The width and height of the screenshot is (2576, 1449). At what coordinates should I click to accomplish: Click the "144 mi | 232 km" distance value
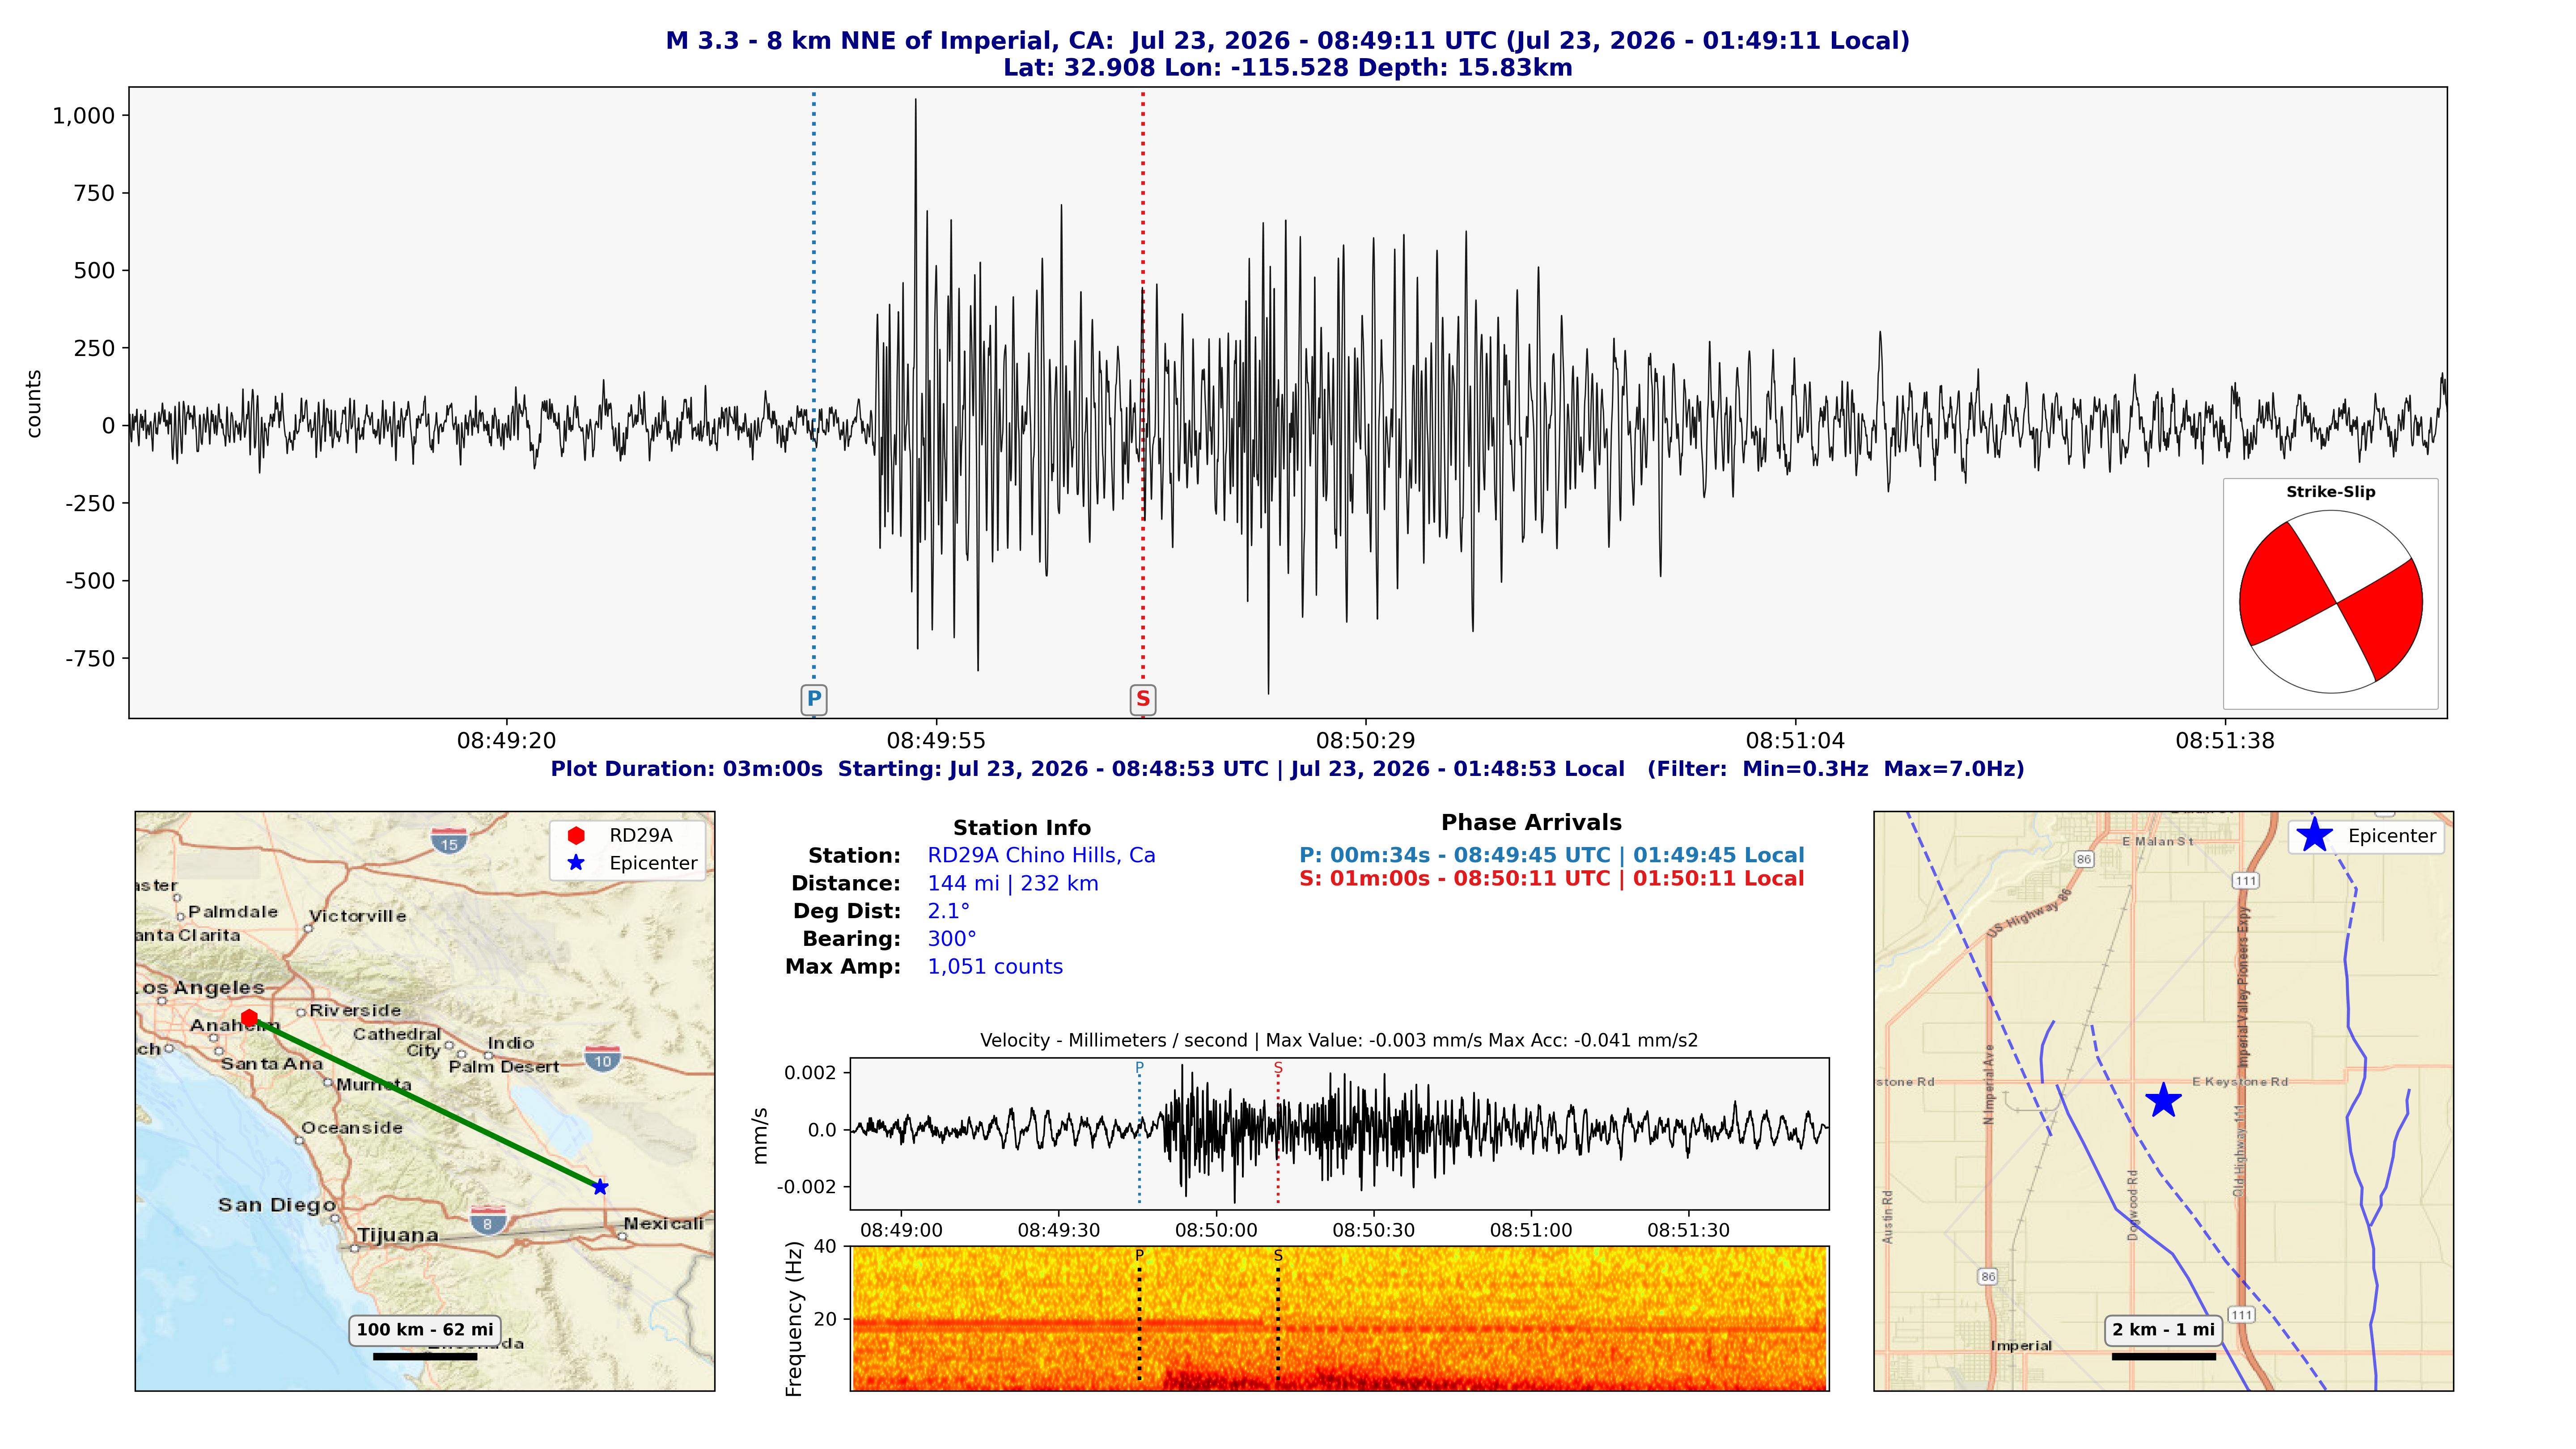[1013, 884]
